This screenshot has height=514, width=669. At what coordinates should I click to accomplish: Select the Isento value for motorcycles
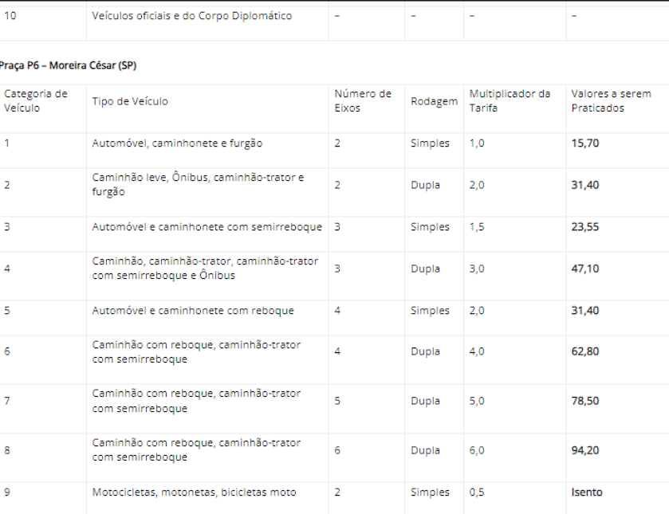coord(587,492)
